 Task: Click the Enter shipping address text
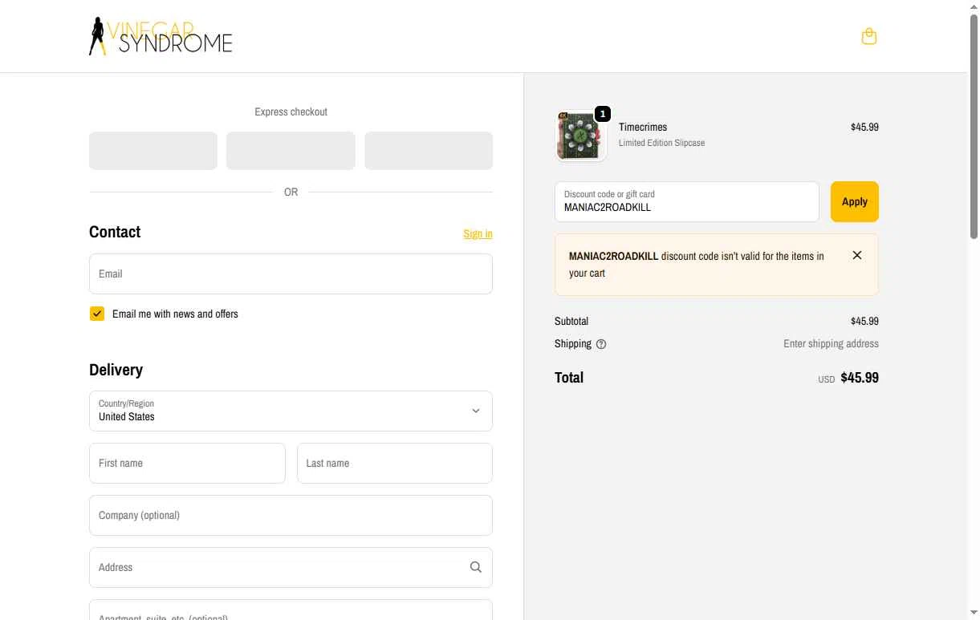click(831, 343)
